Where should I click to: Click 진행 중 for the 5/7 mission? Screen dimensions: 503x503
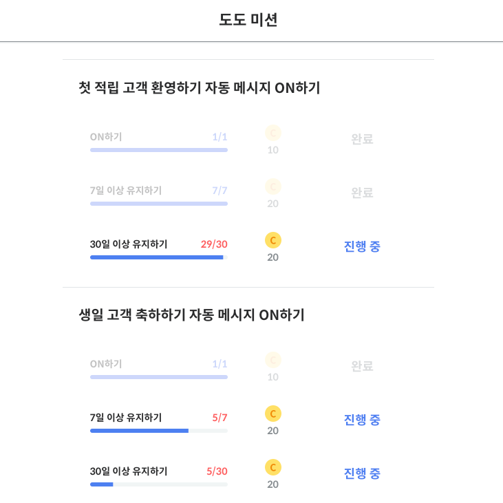pos(362,420)
